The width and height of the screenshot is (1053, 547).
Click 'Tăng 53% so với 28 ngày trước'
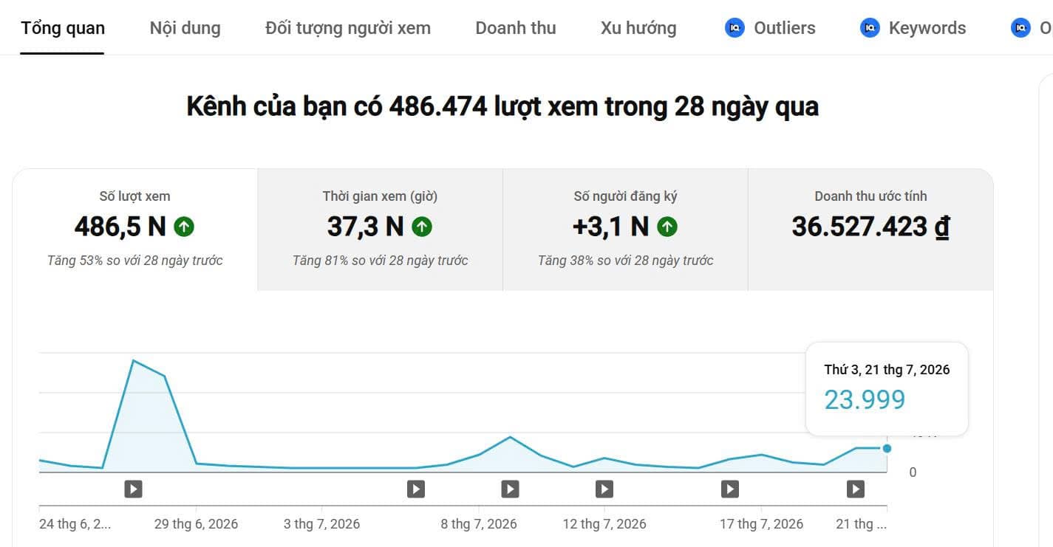(x=135, y=261)
